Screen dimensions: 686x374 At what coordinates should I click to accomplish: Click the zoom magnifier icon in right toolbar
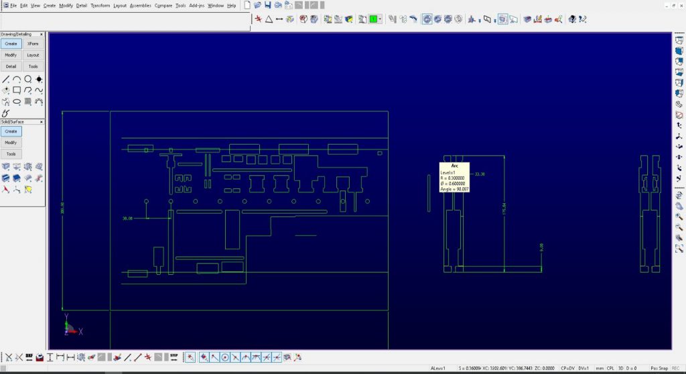tap(679, 216)
